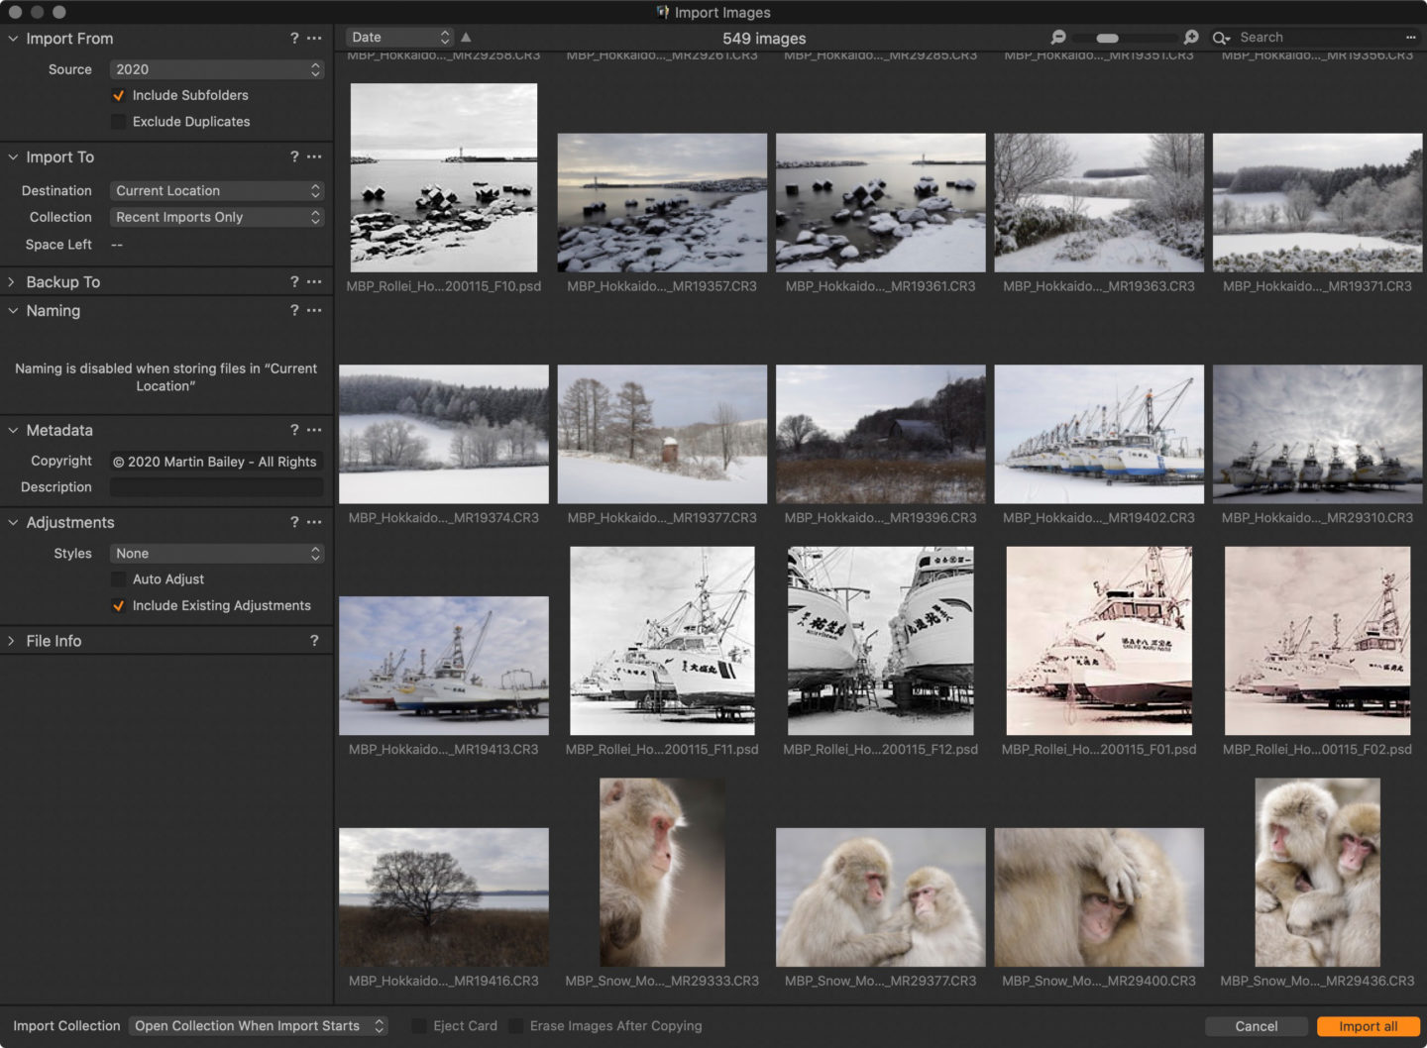Viewport: 1427px width, 1048px height.
Task: Open the Metadata panel action menu
Action: pyautogui.click(x=314, y=430)
